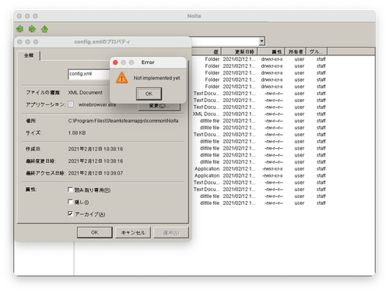Sort by the 更新日時 column header
The width and height of the screenshot is (389, 293).
(240, 51)
